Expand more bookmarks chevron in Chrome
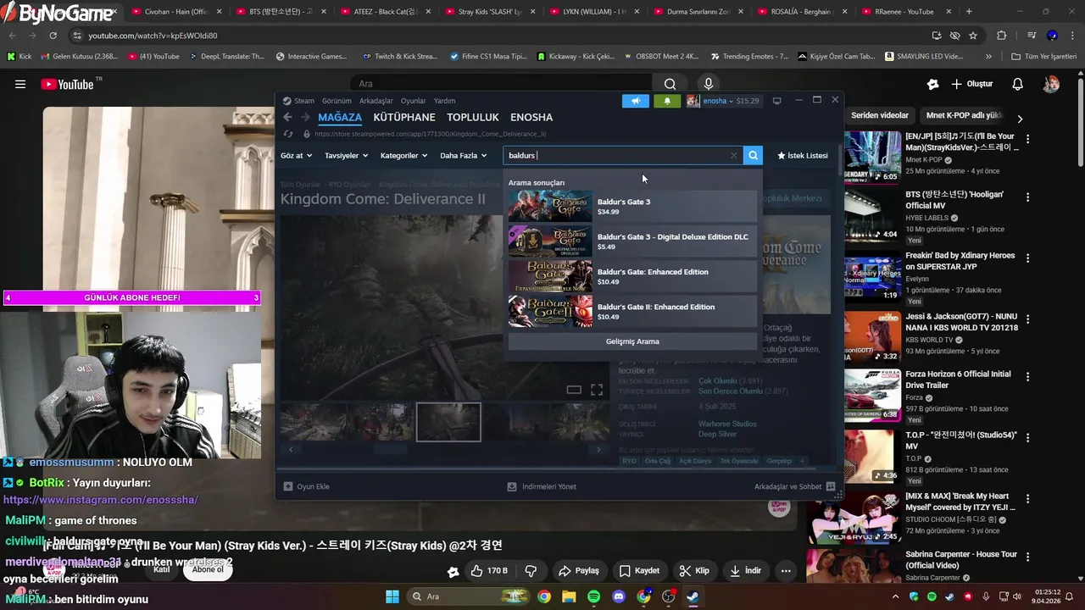This screenshot has width=1085, height=610. [988, 56]
